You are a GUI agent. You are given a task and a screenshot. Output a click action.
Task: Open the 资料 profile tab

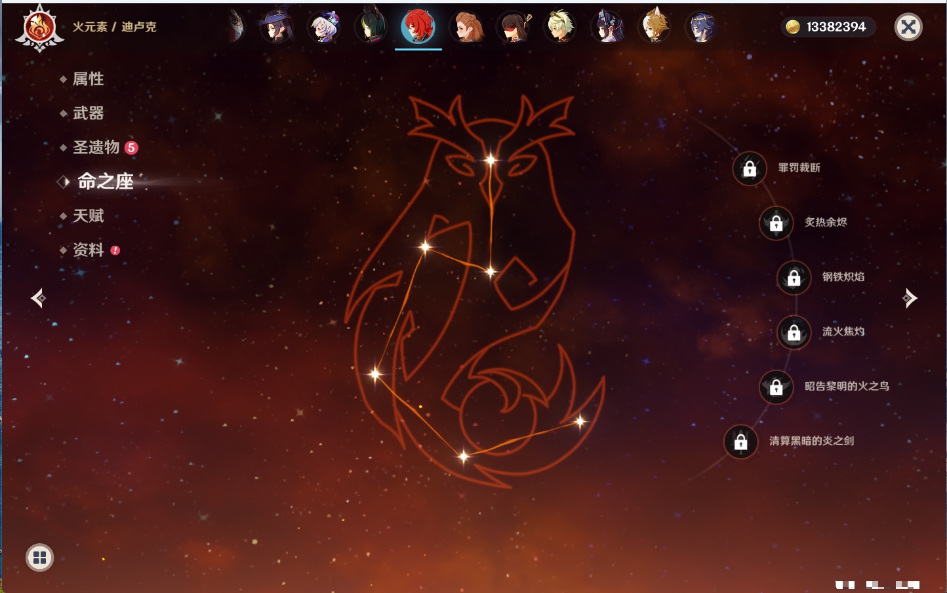tap(88, 250)
